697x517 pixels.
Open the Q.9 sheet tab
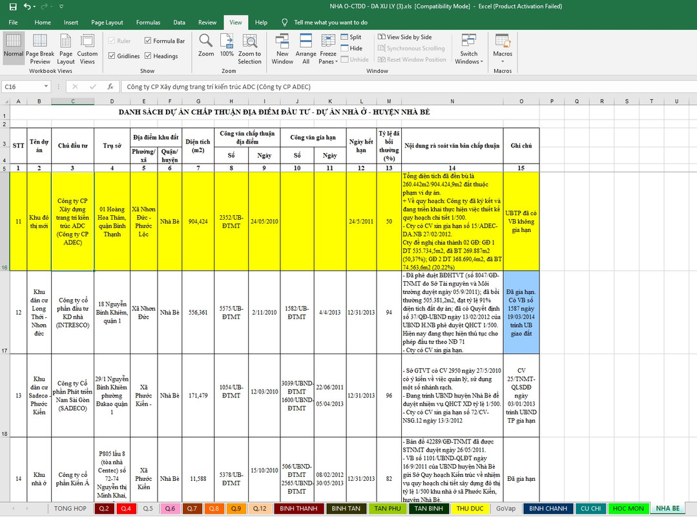point(236,508)
